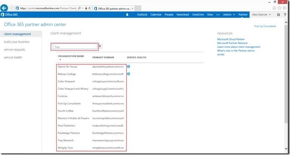Select the Wingtip Toys organization
This screenshot has height=155, width=290.
(x=65, y=148)
